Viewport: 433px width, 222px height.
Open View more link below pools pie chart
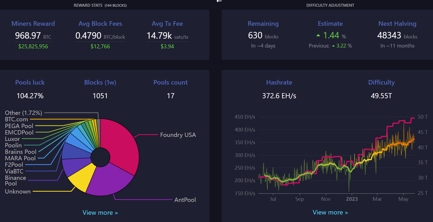(100, 213)
